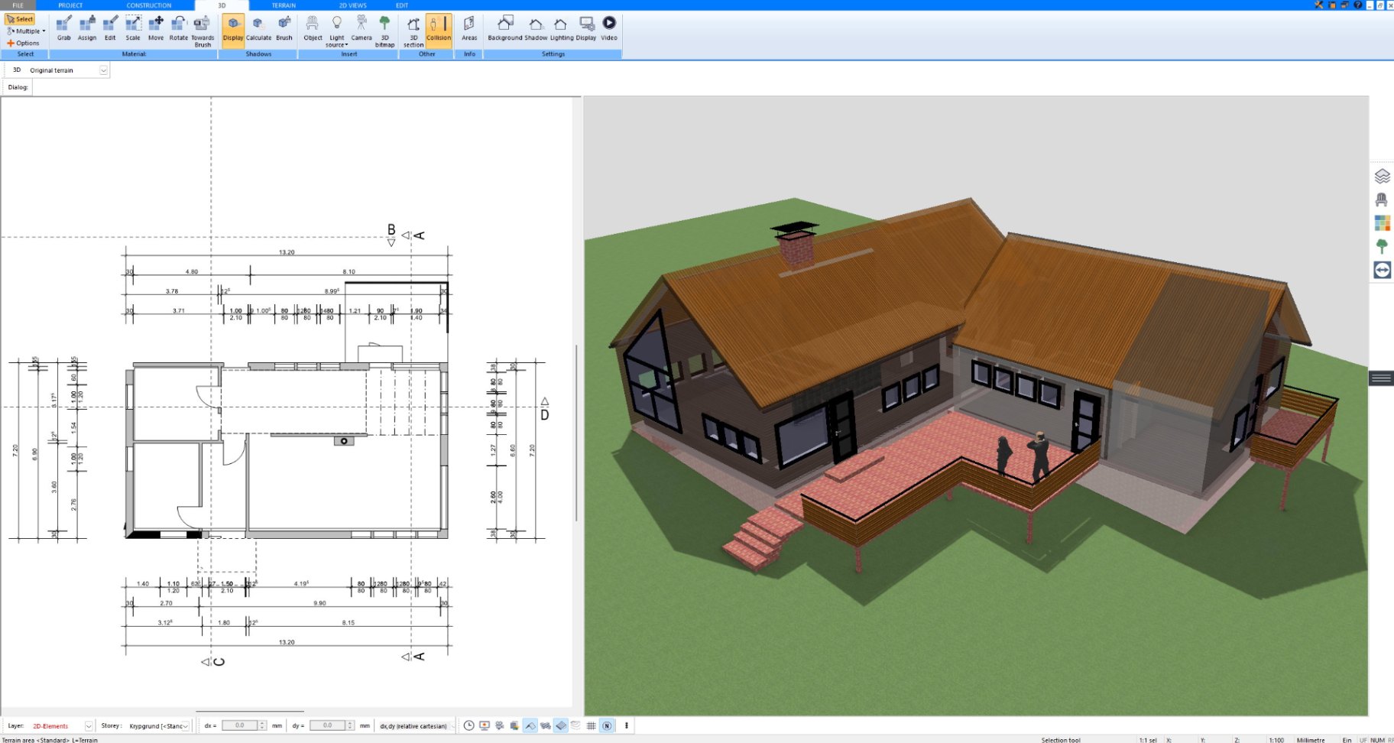Use the Rotate material tool
This screenshot has height=743, width=1394.
click(x=179, y=28)
